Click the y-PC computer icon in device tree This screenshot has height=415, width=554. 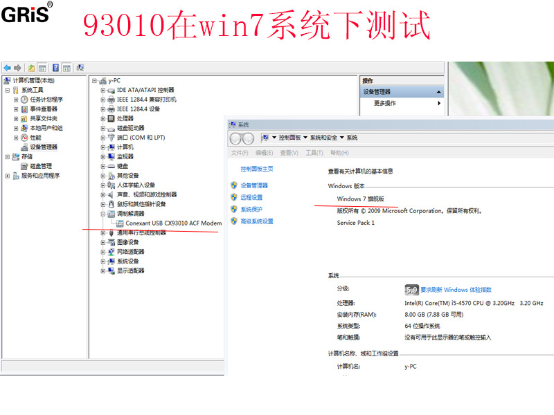click(x=102, y=81)
